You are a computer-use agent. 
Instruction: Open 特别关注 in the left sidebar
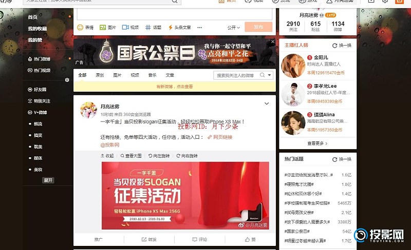[40, 101]
